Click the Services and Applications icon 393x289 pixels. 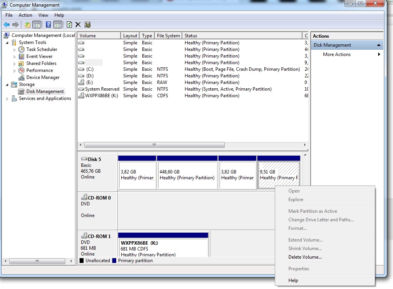point(14,98)
